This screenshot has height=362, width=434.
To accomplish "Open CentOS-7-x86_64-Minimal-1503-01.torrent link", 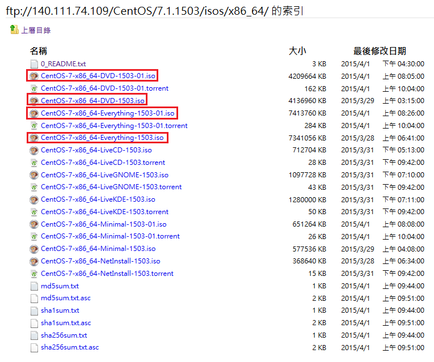I will pyautogui.click(x=110, y=236).
